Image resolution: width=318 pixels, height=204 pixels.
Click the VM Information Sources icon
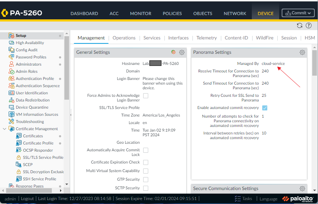coord(12,114)
